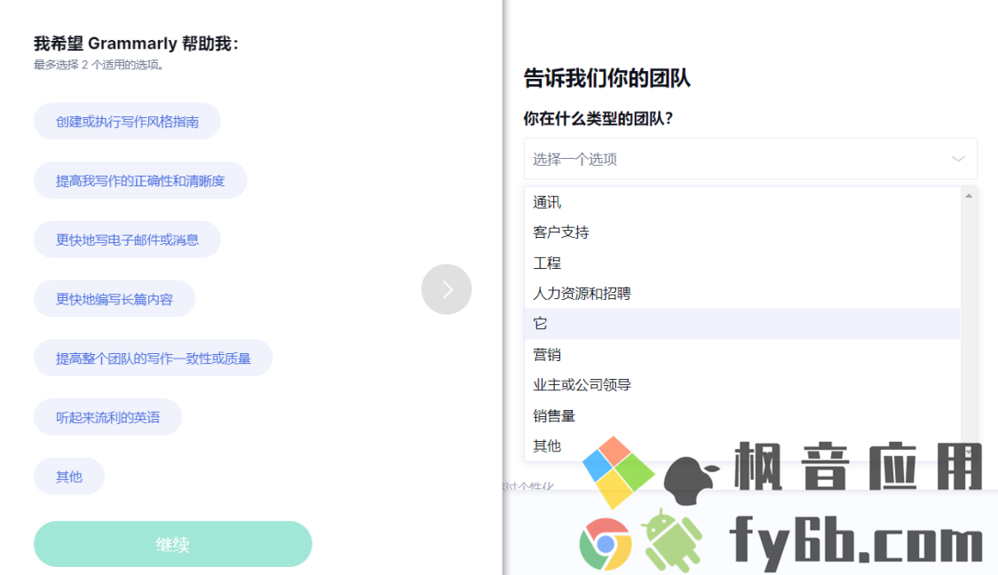
Task: Select '更快地写电子邮件或消息' option chip
Action: click(127, 240)
